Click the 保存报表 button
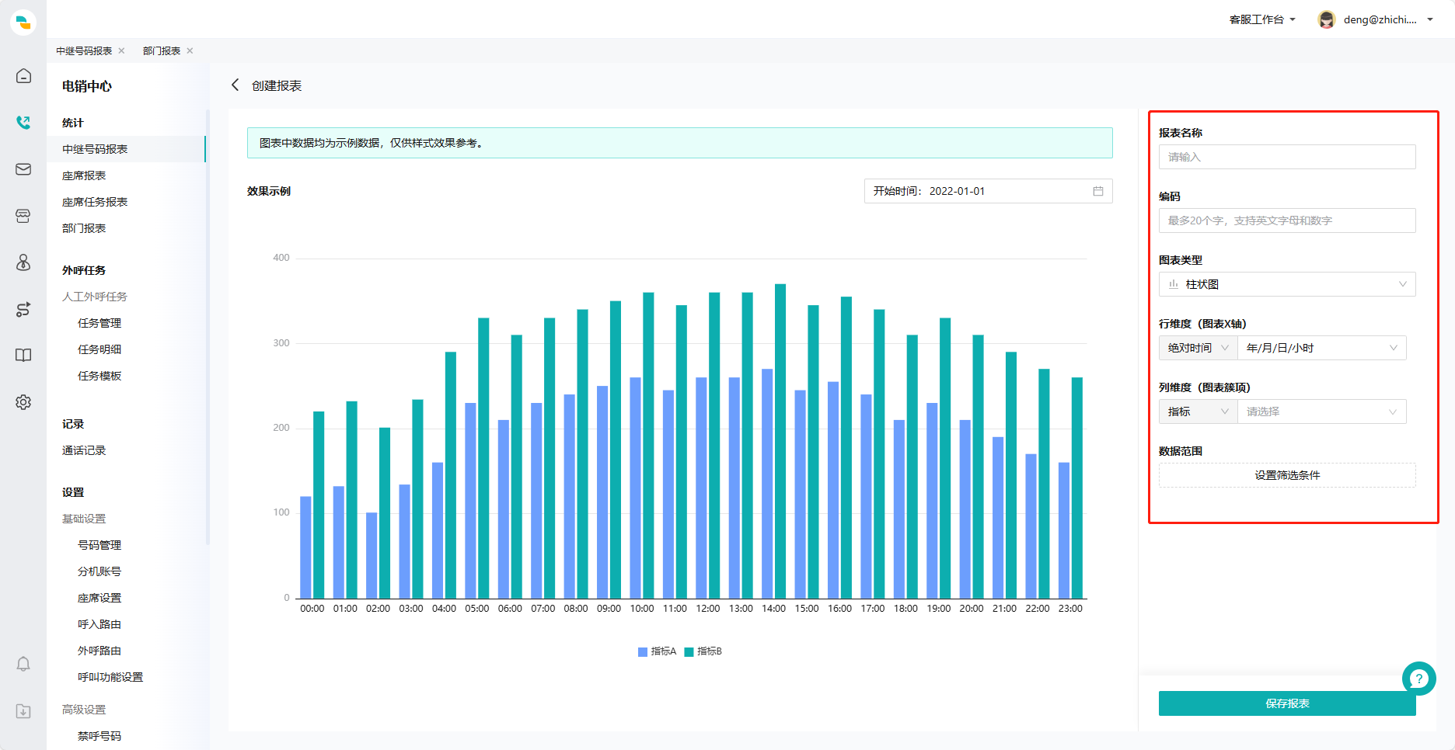The image size is (1455, 750). tap(1287, 703)
